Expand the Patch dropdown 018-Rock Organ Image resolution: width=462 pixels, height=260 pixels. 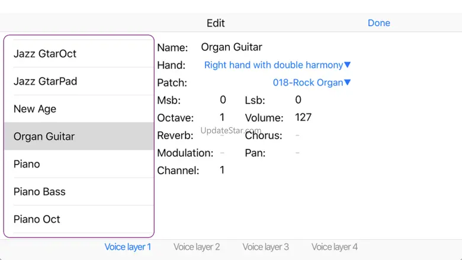click(x=312, y=83)
